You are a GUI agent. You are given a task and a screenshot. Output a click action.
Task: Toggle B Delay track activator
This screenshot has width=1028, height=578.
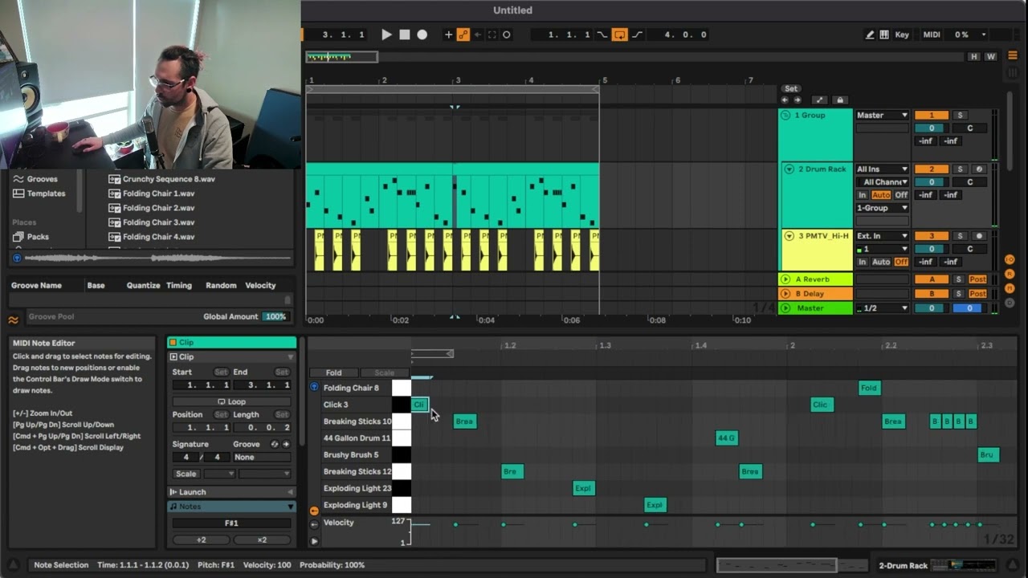(x=932, y=294)
